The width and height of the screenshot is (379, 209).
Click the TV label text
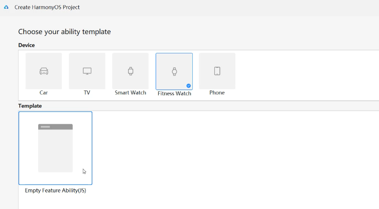click(x=87, y=93)
